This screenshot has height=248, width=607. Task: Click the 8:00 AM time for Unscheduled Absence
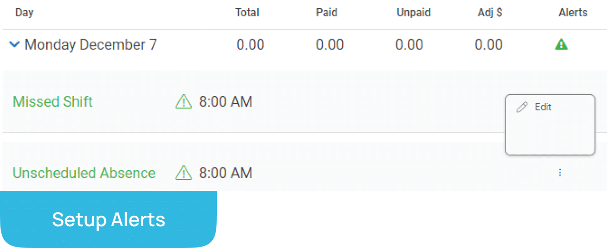(226, 173)
